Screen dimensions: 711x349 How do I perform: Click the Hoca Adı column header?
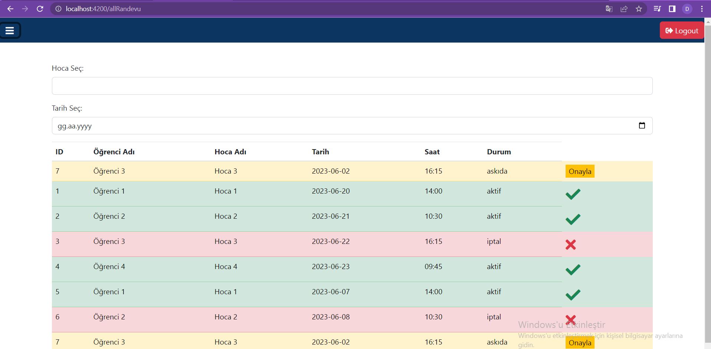[230, 152]
